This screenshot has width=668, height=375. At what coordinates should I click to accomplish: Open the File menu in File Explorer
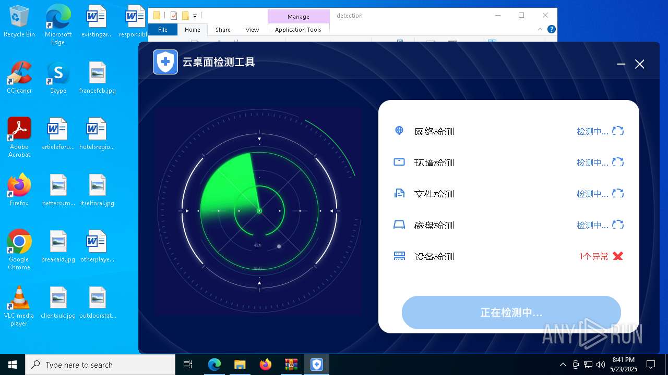click(x=163, y=30)
